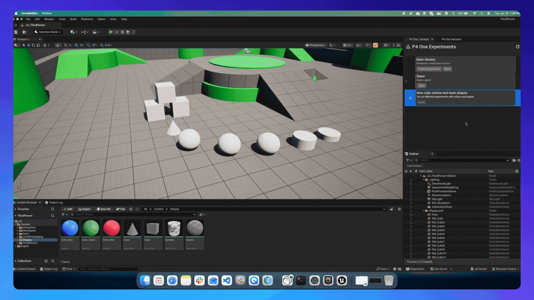534x300 pixels.
Task: Refresh the P4 One Experiments panel
Action: click(x=518, y=47)
